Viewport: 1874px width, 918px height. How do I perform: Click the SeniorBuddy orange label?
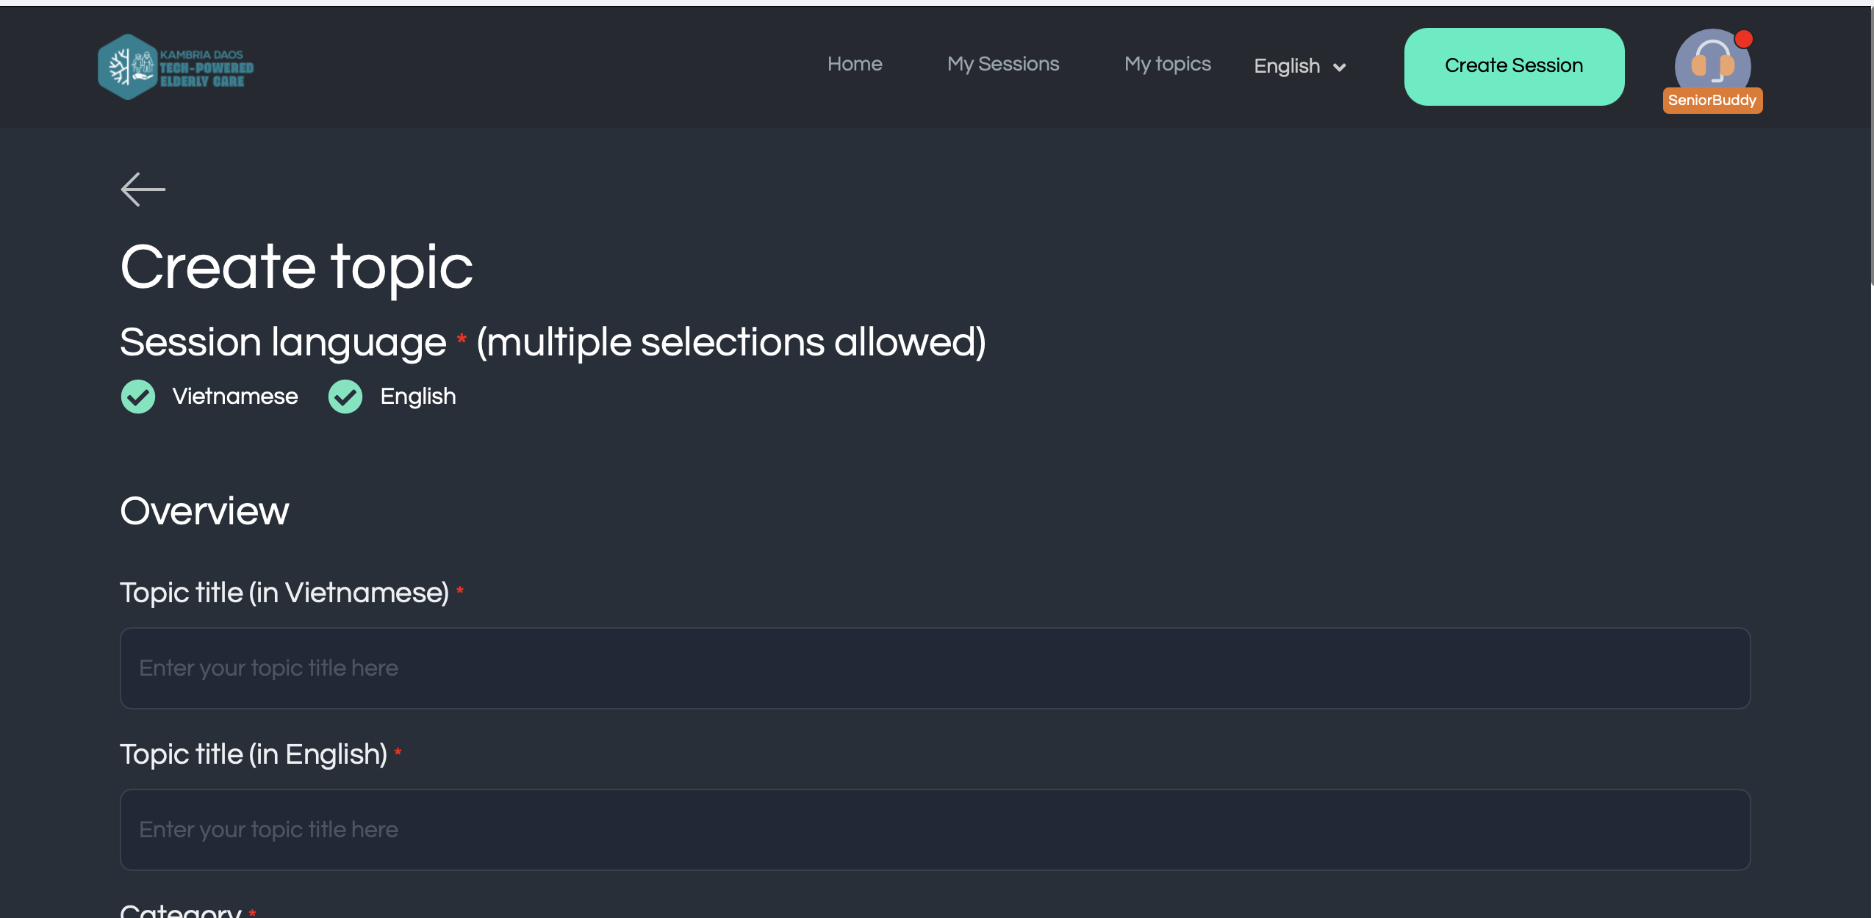[x=1712, y=101]
